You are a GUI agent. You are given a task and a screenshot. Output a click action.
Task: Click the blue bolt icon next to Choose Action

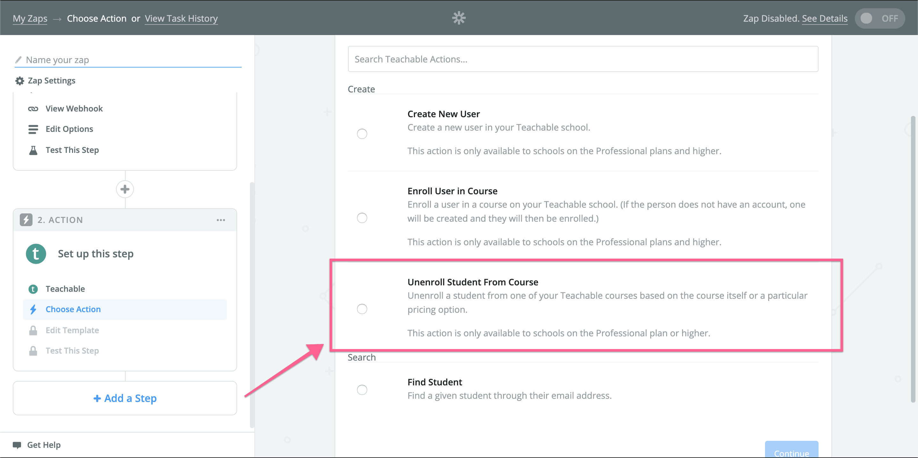tap(33, 309)
